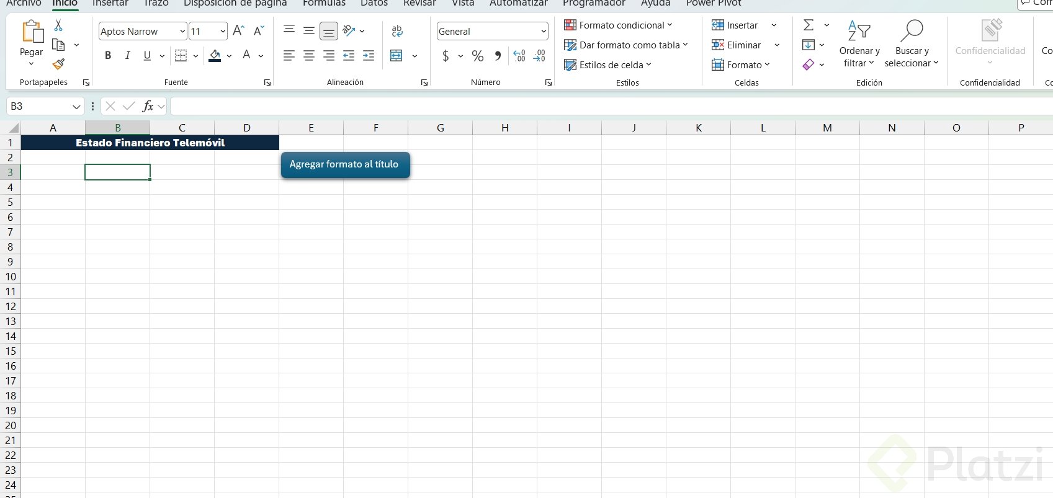Switch to the Power Pivot ribbon tab

tap(714, 3)
